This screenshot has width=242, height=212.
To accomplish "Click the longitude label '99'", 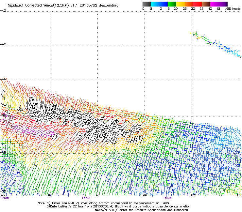I will (x=145, y=195).
